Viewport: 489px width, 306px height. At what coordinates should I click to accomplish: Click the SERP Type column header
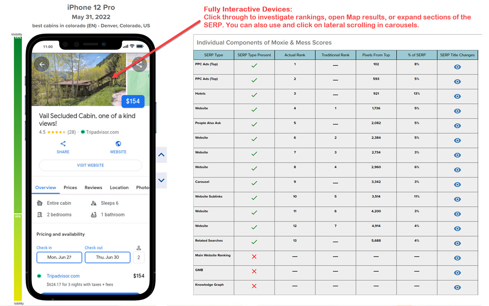click(214, 55)
